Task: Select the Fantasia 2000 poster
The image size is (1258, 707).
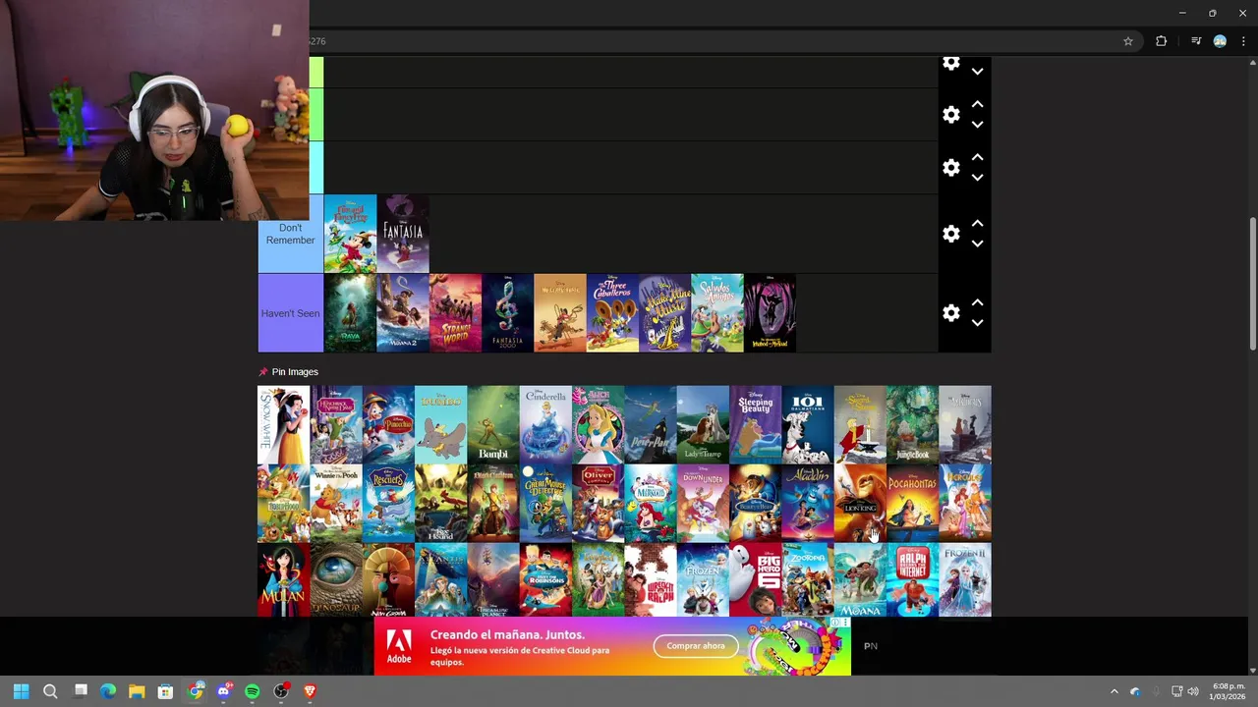Action: point(507,313)
